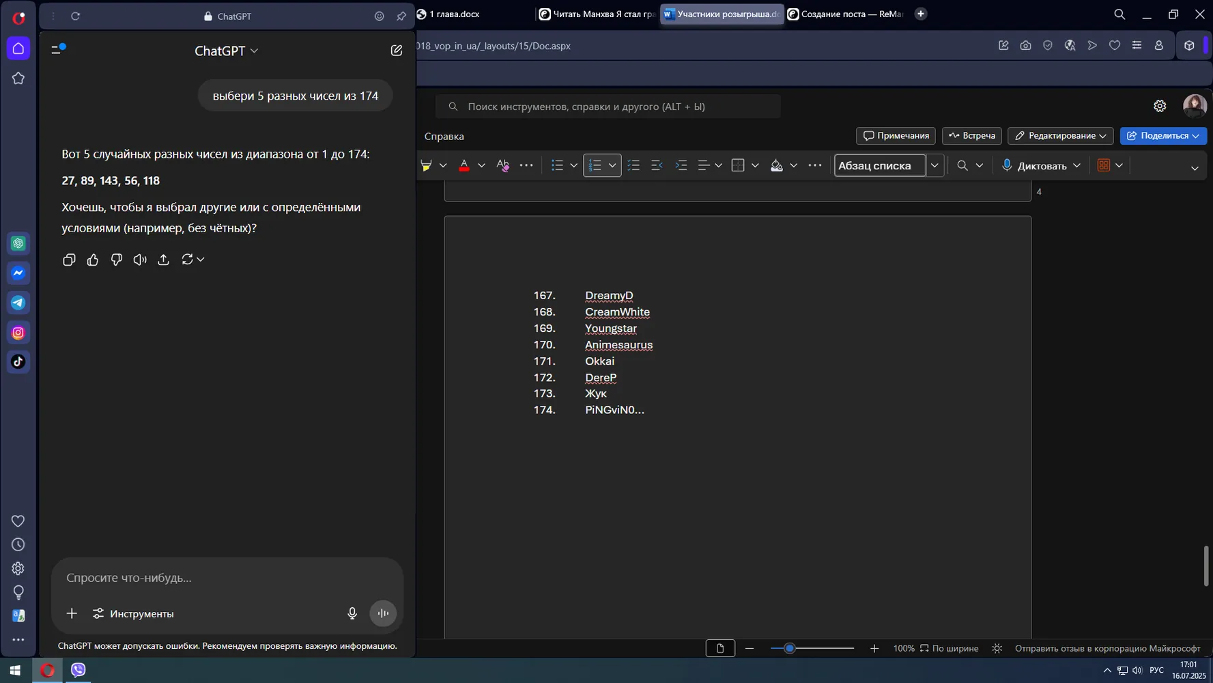Open Редактирование mode dropdown
This screenshot has width=1213, height=683.
click(1060, 136)
